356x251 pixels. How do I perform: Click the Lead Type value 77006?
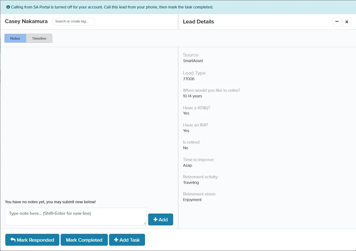189,79
